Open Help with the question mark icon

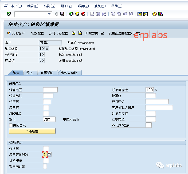click(155, 14)
